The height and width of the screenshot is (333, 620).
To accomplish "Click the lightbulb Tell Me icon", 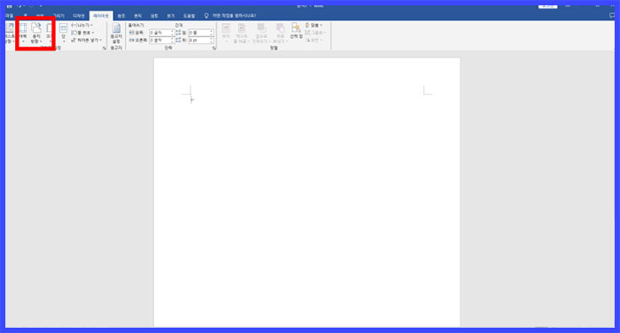I will [x=206, y=16].
